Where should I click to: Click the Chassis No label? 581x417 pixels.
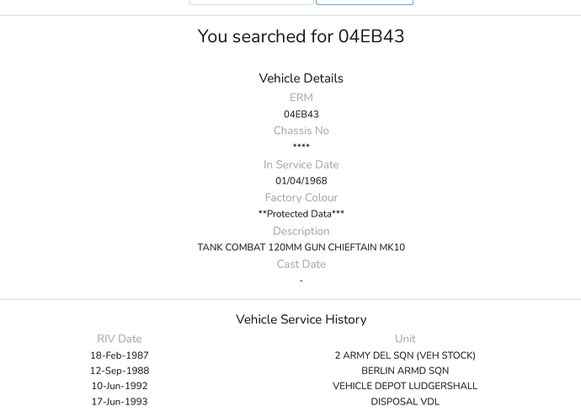301,131
